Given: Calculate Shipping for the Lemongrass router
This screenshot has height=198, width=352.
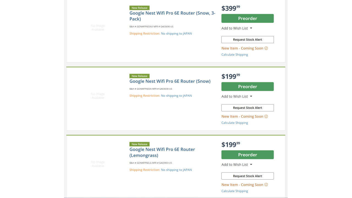Looking at the screenshot, I should 235,191.
